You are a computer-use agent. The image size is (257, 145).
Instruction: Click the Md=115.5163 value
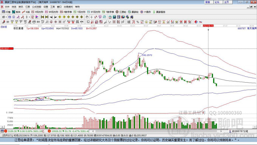pos(62,29)
